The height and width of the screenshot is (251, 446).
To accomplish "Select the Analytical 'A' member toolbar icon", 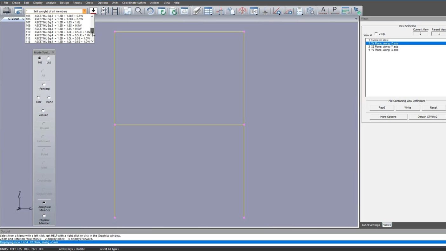I will [x=323, y=11].
